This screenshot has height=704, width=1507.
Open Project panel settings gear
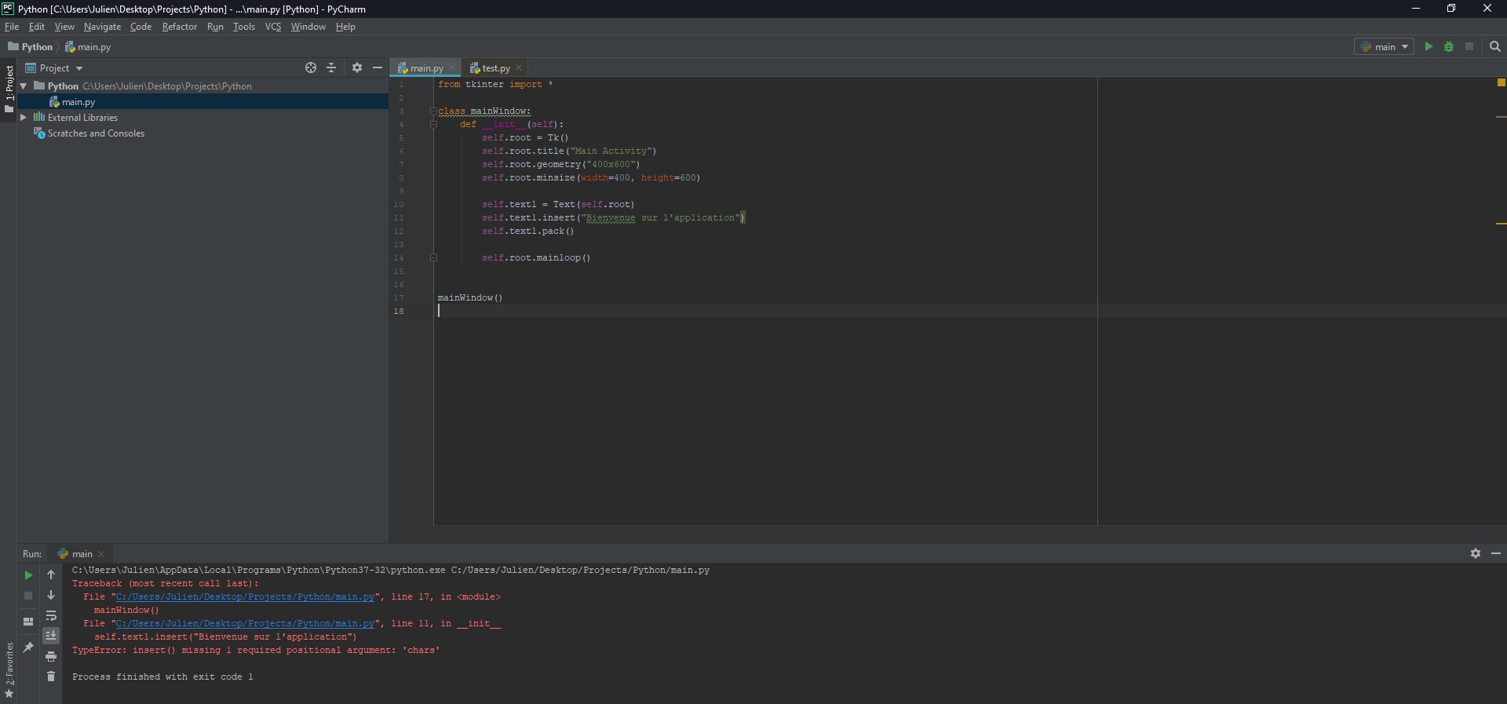[x=357, y=68]
